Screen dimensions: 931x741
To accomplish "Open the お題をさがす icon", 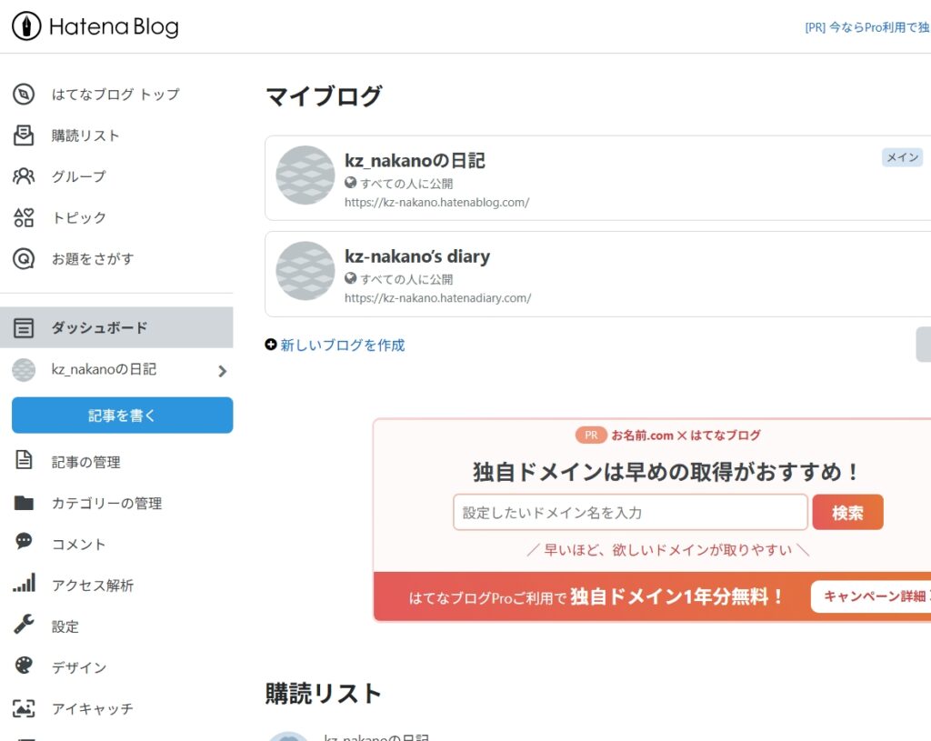I will 24,259.
